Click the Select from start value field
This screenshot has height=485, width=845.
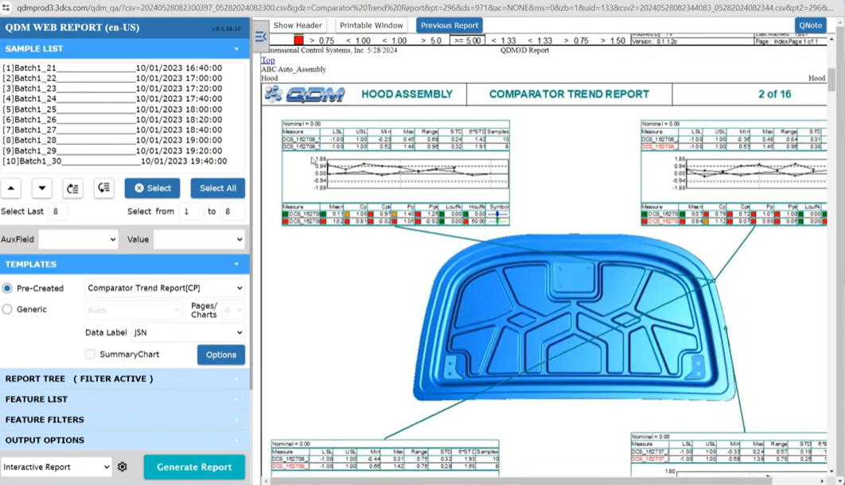pyautogui.click(x=191, y=211)
